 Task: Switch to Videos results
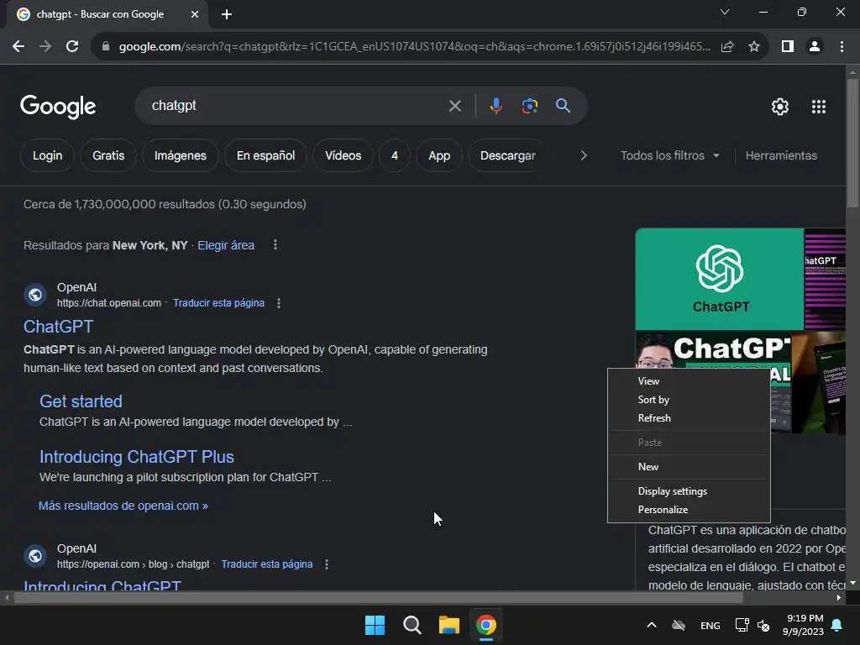pos(343,155)
